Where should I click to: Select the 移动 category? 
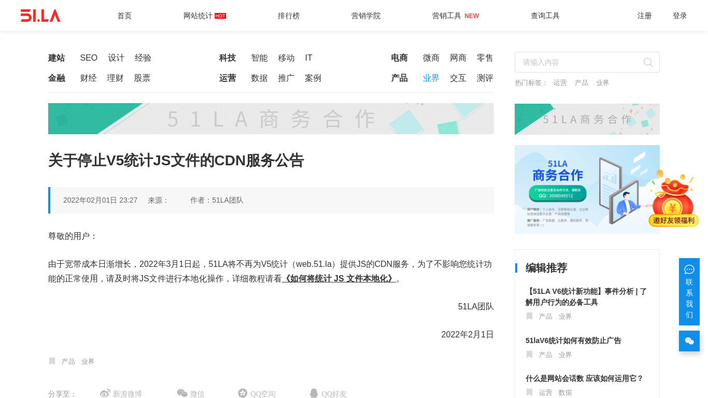click(x=286, y=58)
